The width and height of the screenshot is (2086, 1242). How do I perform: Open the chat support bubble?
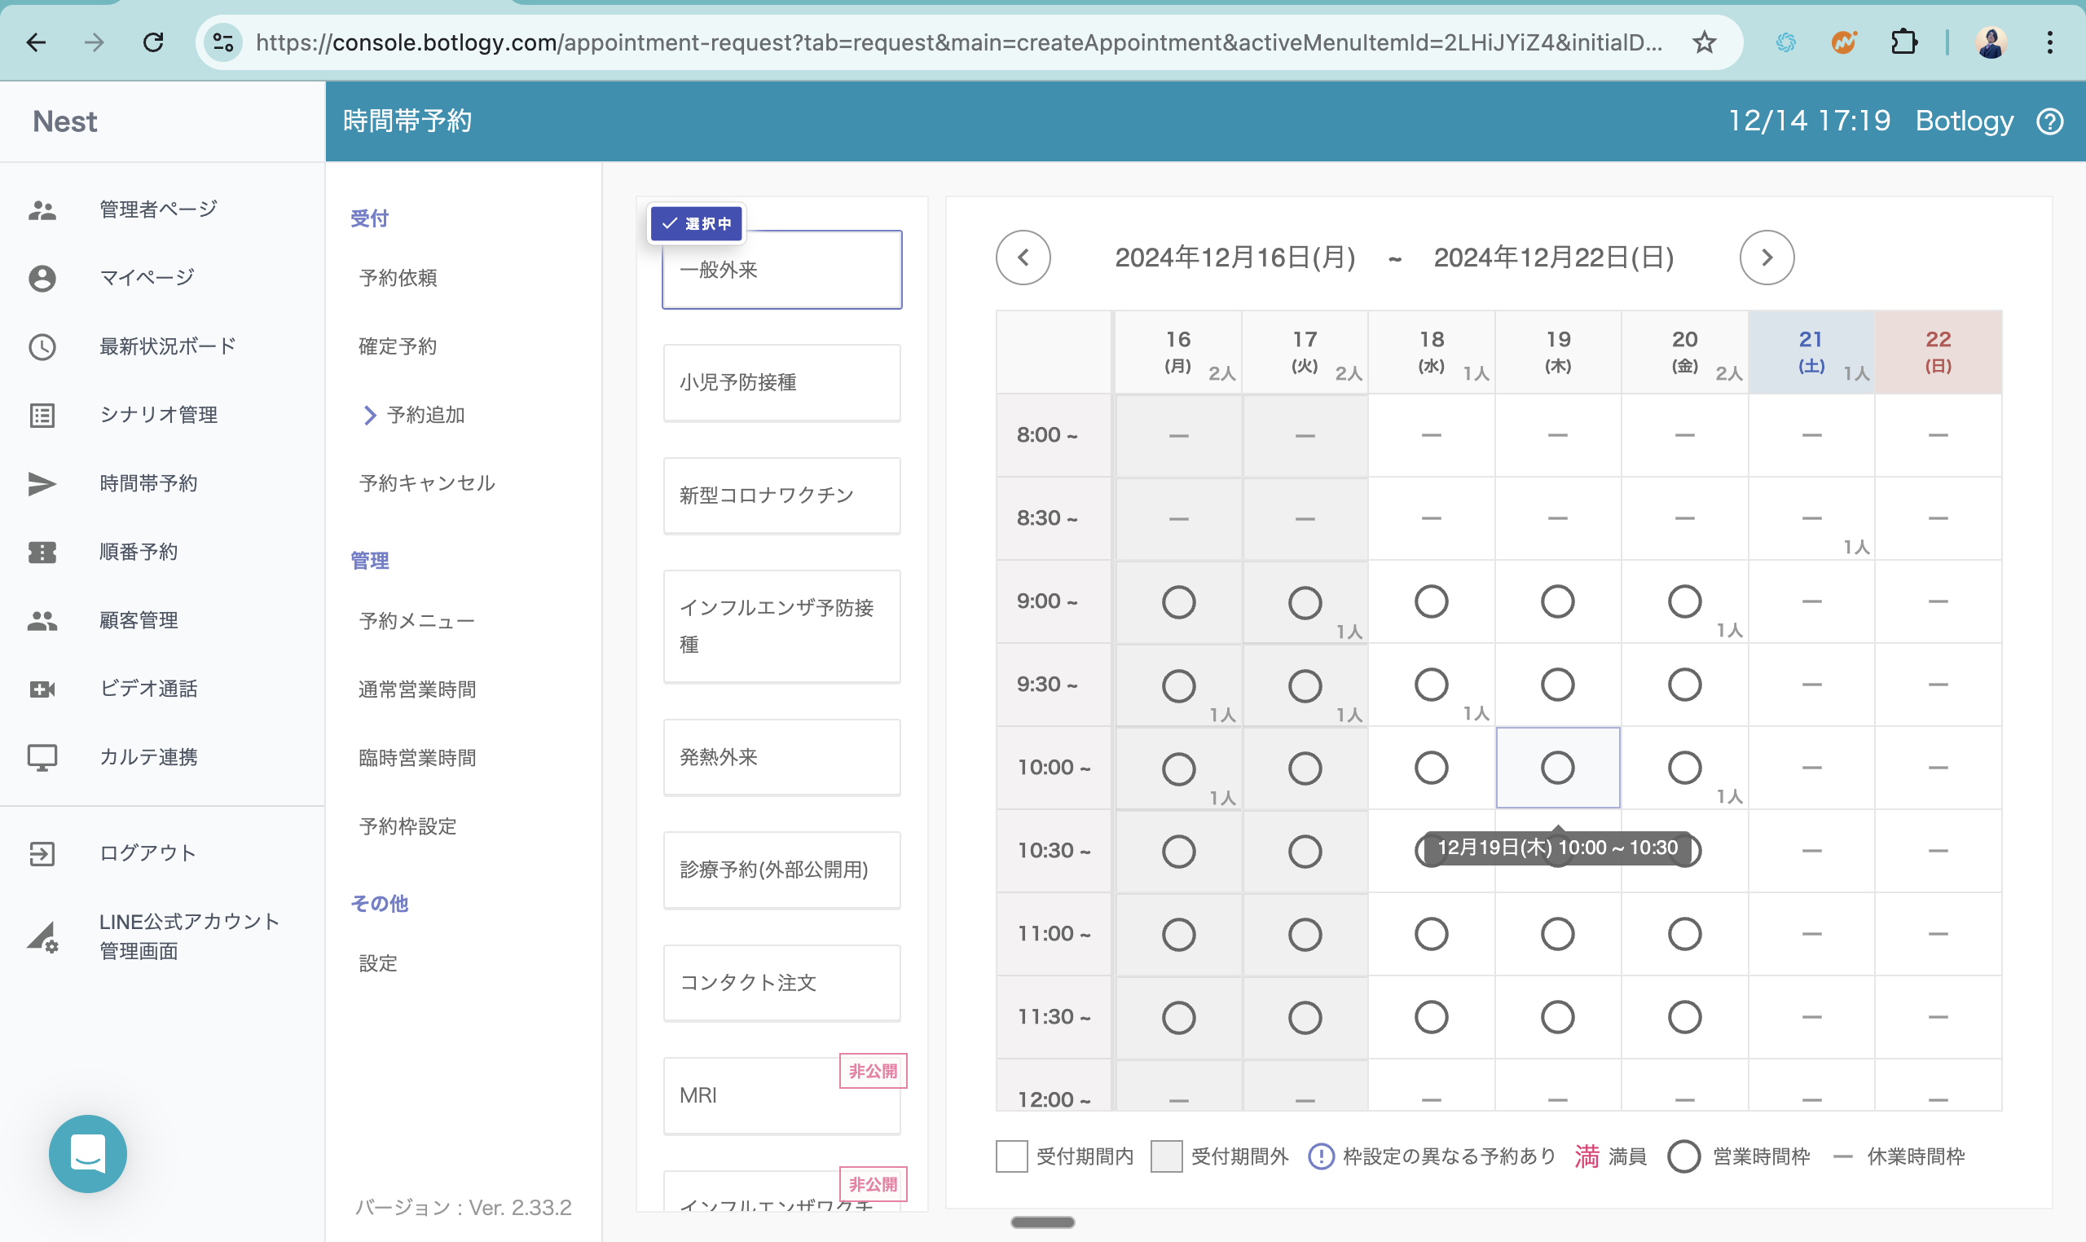click(x=88, y=1153)
